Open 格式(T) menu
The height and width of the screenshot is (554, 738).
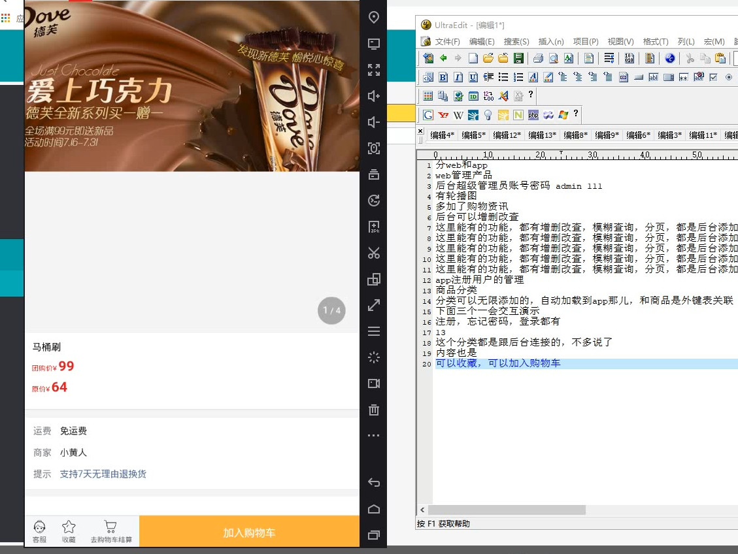click(x=655, y=41)
